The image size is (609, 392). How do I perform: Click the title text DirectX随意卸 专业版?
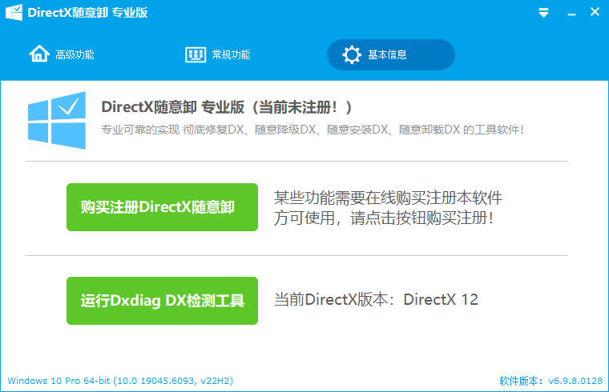point(87,13)
